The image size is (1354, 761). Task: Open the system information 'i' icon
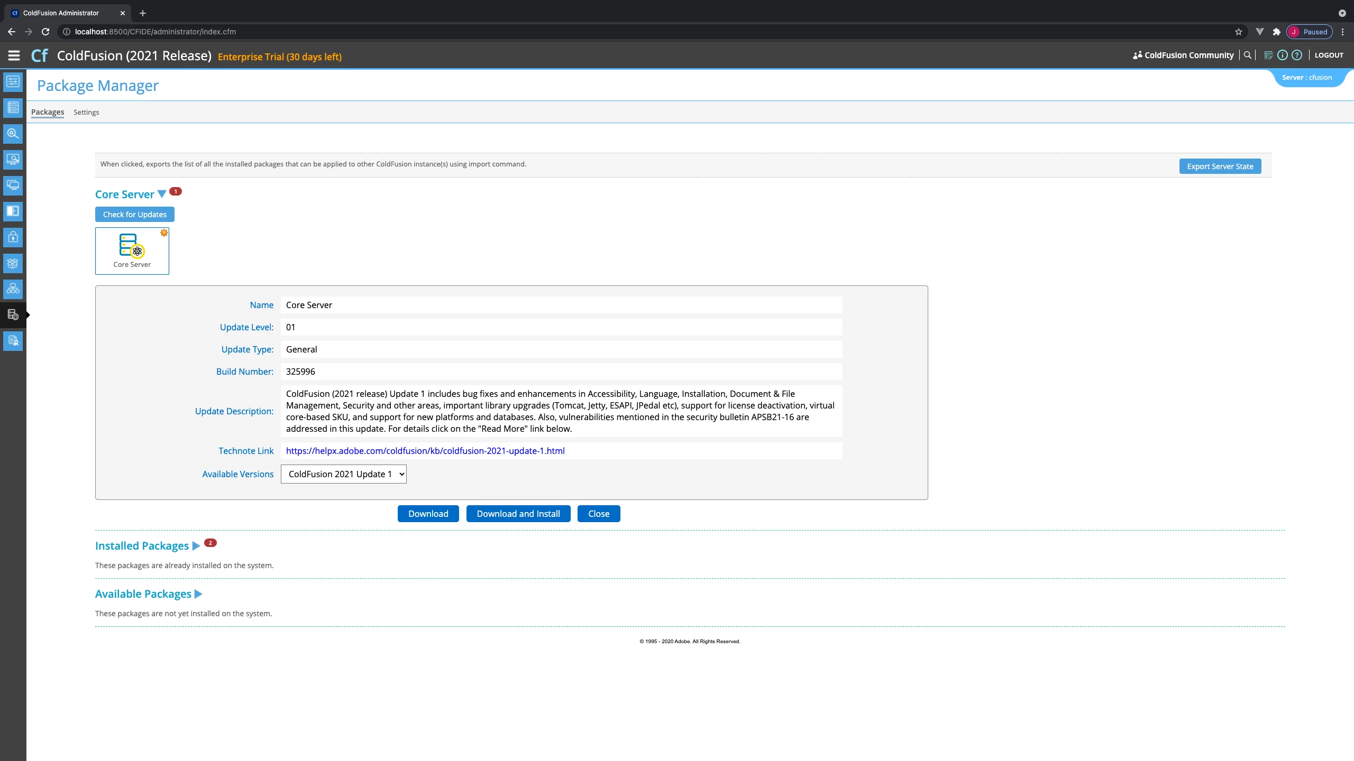[1282, 55]
